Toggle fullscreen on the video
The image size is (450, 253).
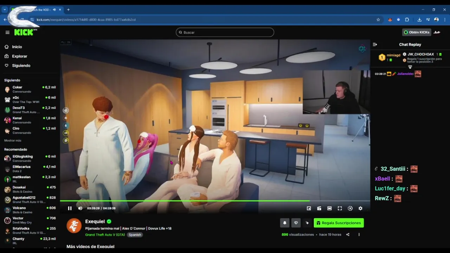tap(340, 208)
